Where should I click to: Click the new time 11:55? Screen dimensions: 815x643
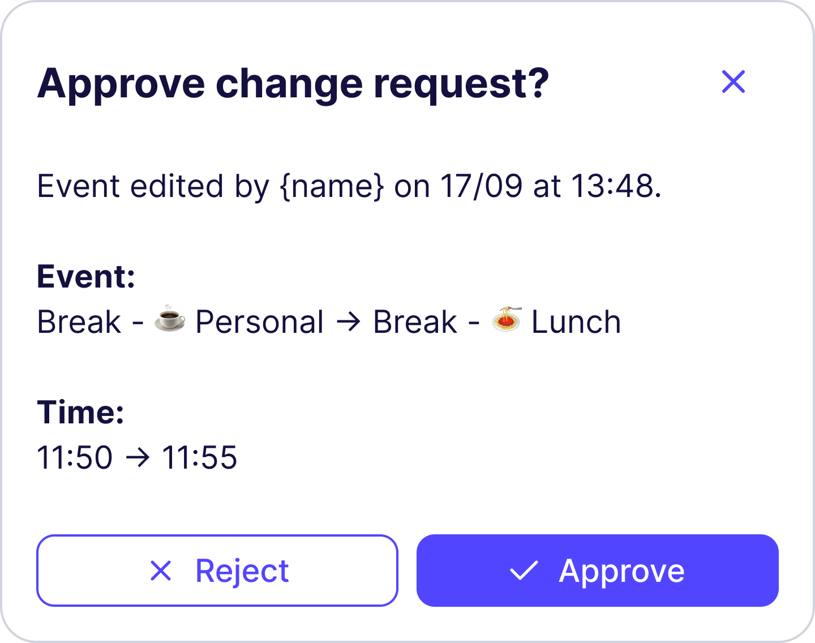click(200, 458)
